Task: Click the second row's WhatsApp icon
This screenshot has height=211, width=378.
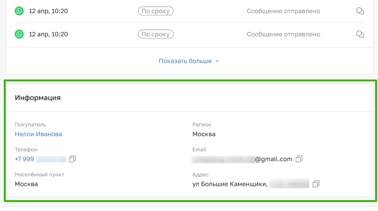Action: tap(19, 34)
